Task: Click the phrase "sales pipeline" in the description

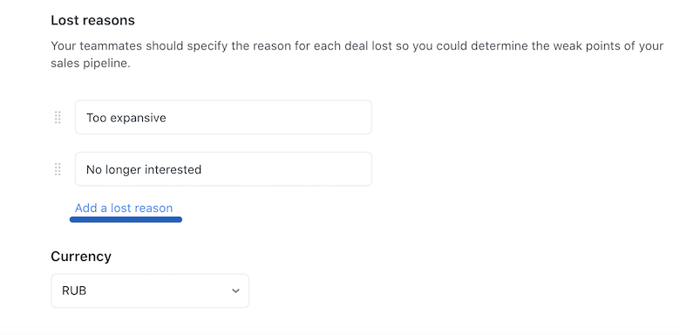Action: (x=89, y=64)
